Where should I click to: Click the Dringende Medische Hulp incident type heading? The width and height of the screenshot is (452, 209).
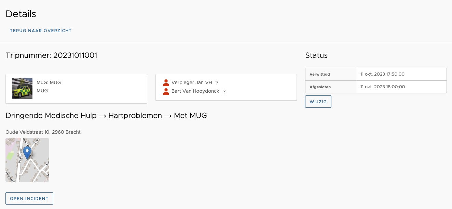pos(106,116)
